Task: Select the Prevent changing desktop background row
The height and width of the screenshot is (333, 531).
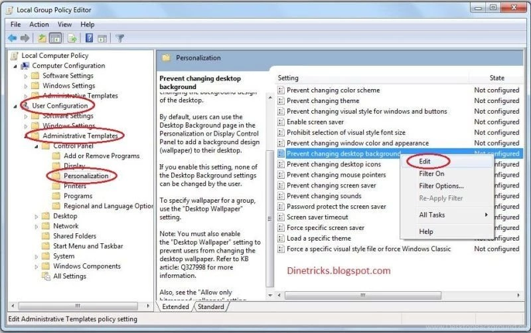Action: (399, 154)
